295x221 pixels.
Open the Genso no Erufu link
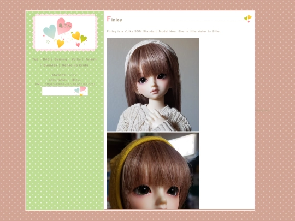pos(75,65)
